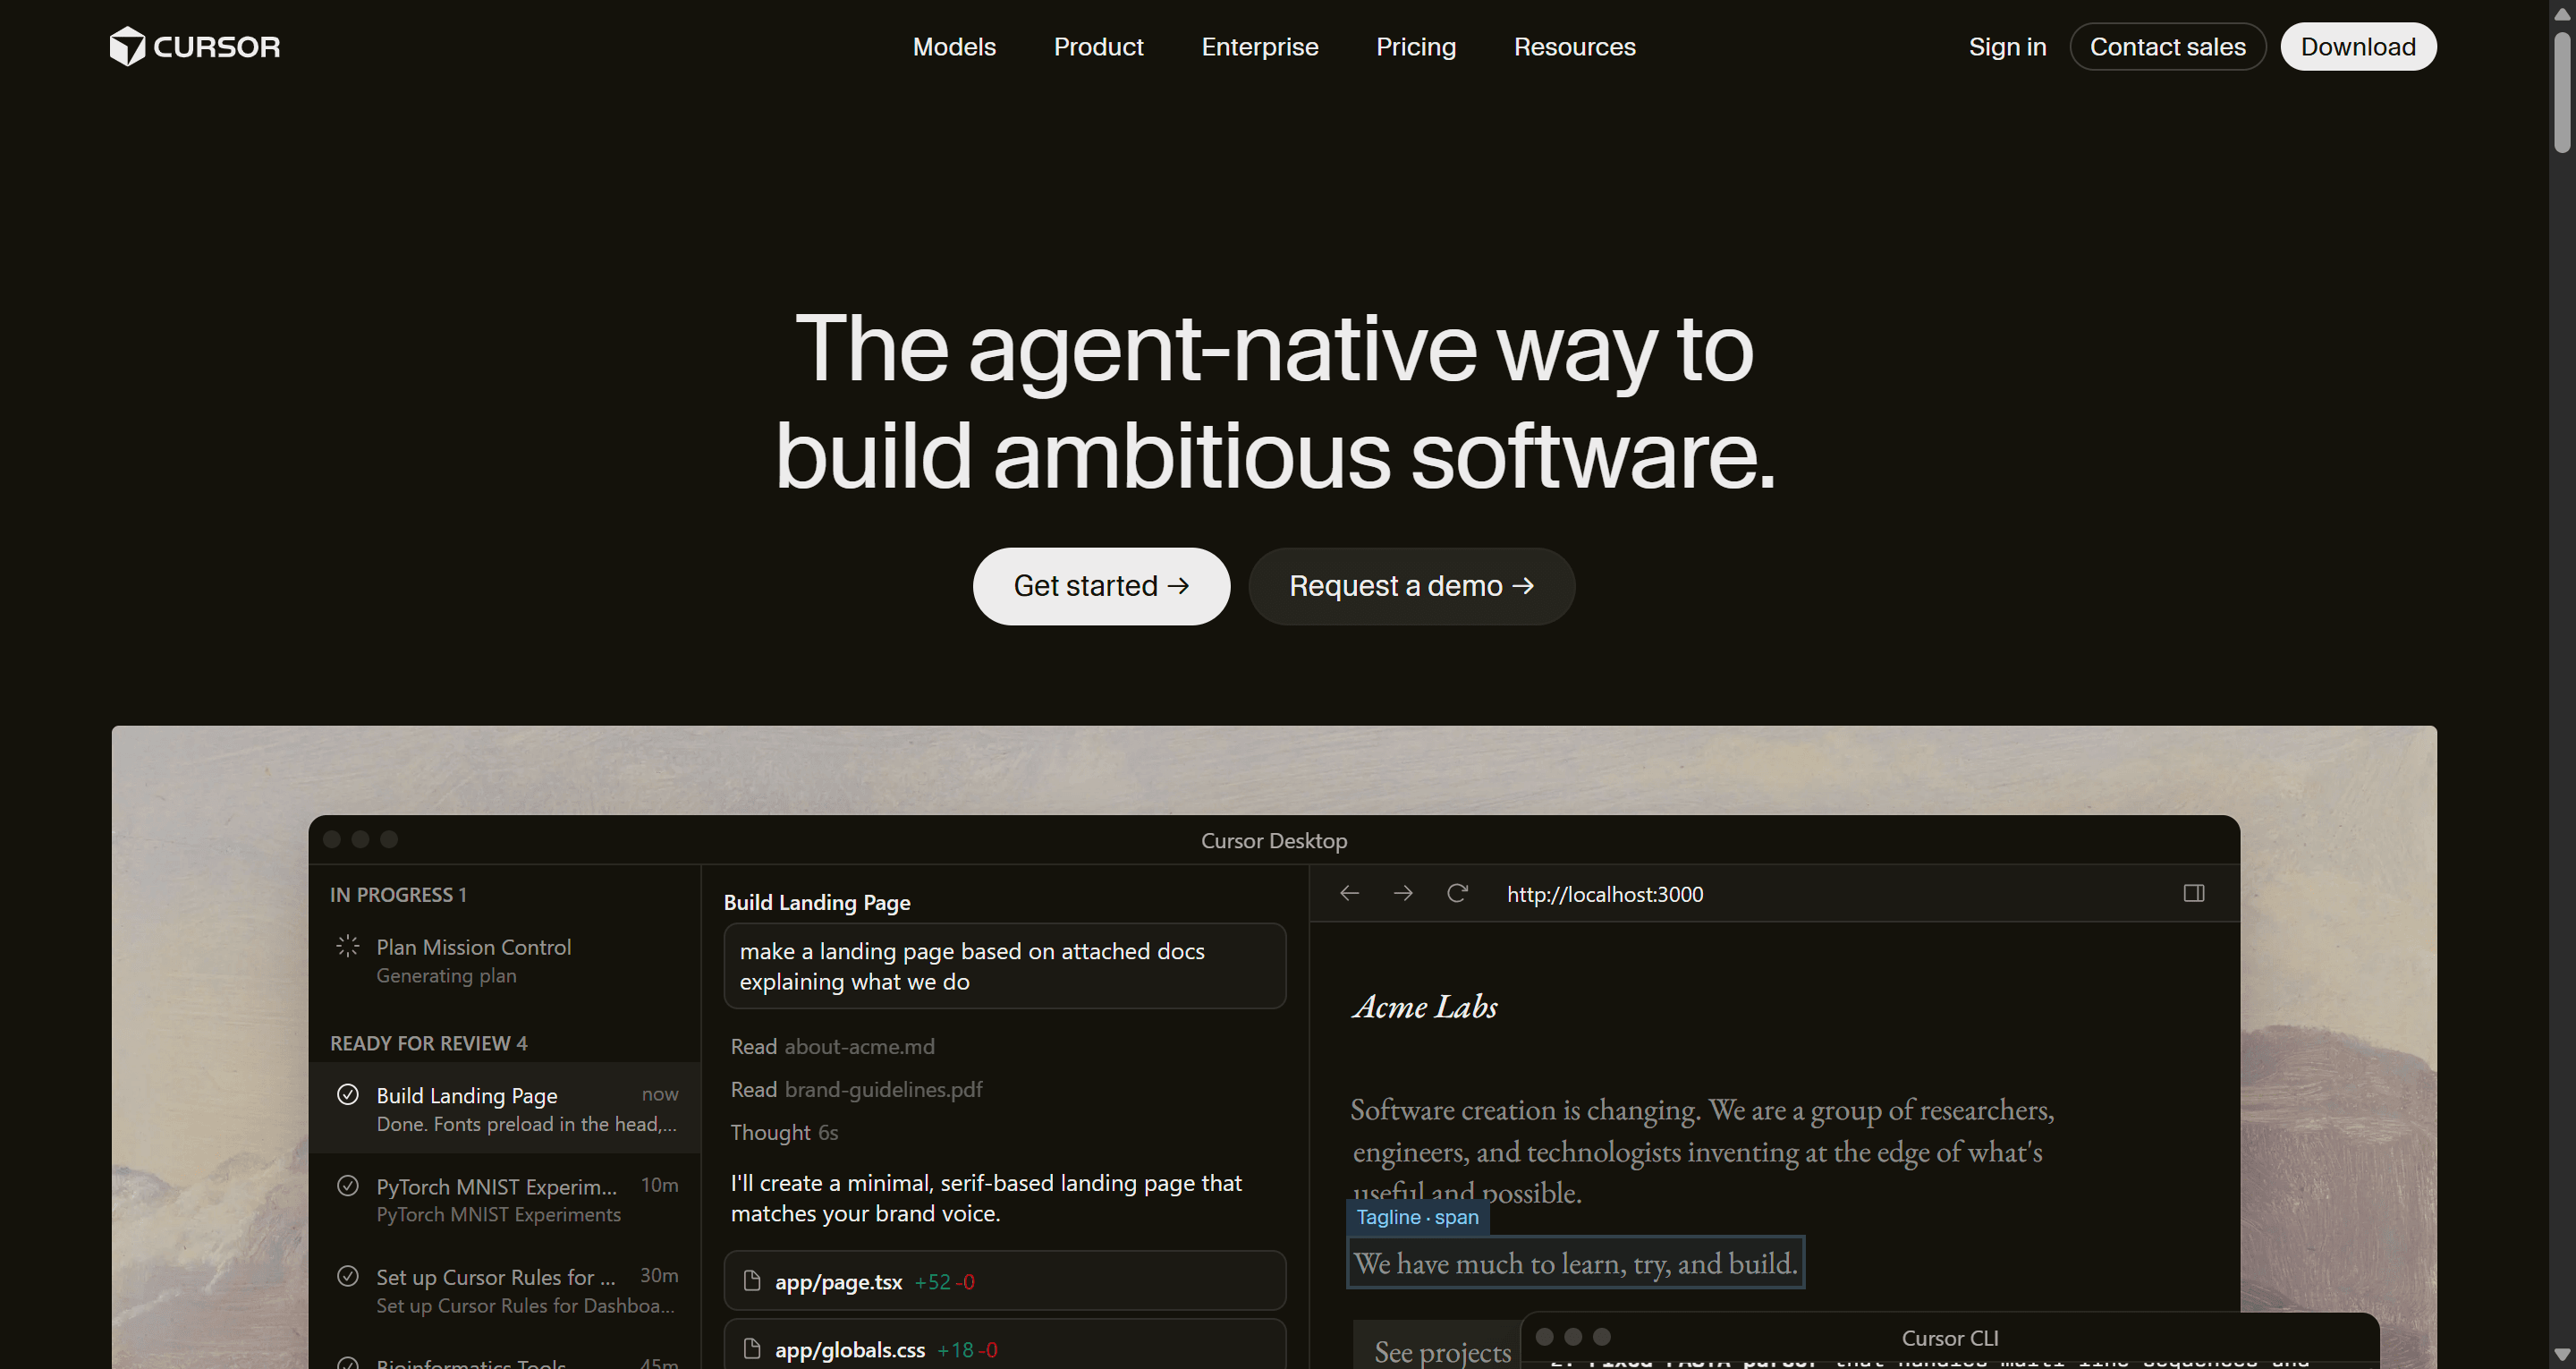Open the Product menu
The image size is (2576, 1369).
(1098, 47)
